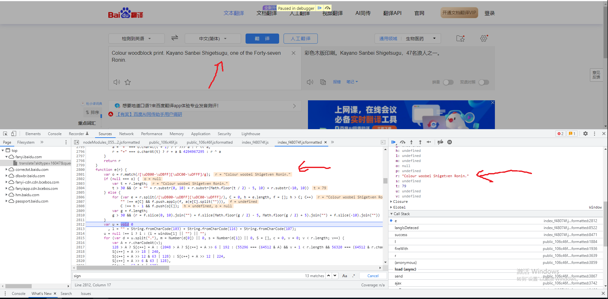Toggle deactivate breakpoints
Screen dimensions: 608x299
pos(440,142)
